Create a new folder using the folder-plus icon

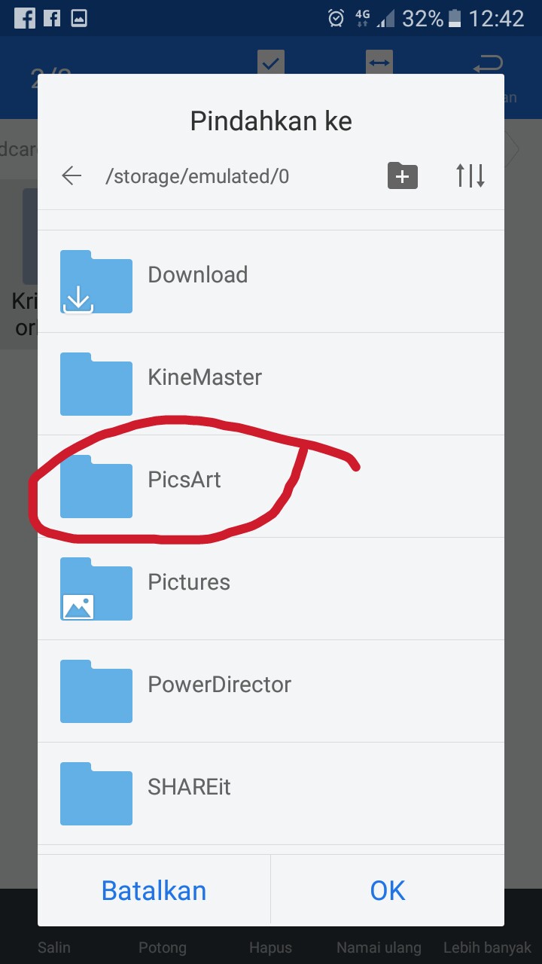[403, 175]
